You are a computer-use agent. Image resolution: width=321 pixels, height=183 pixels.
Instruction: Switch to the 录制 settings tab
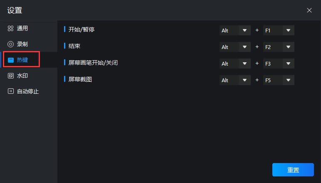pyautogui.click(x=22, y=44)
